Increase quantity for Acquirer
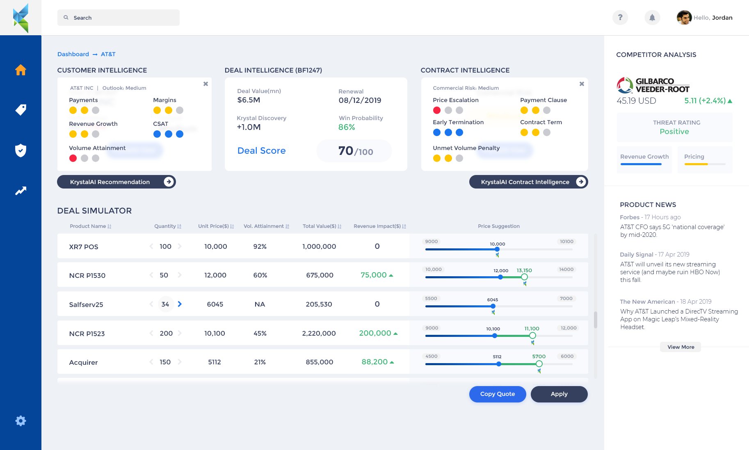The height and width of the screenshot is (450, 749). 180,362
